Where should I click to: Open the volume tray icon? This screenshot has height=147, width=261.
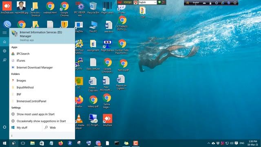pyautogui.click(x=232, y=143)
